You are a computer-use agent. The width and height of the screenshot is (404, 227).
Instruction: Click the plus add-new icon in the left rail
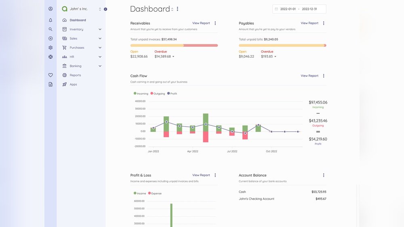point(50,38)
